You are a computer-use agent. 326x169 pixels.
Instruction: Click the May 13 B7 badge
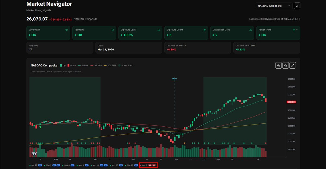tap(105, 165)
